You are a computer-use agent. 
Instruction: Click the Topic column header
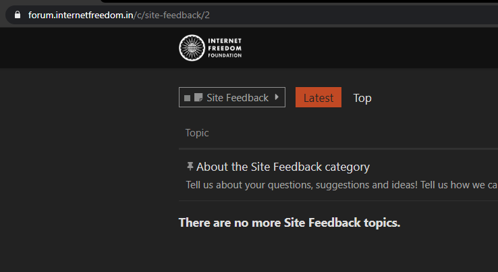(197, 133)
